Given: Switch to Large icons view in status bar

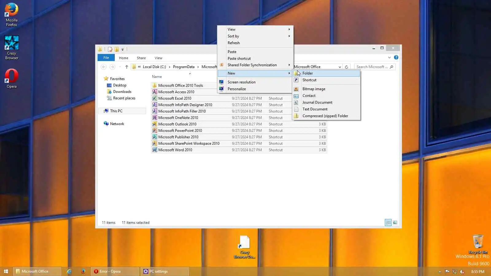Looking at the screenshot, I should click(395, 223).
